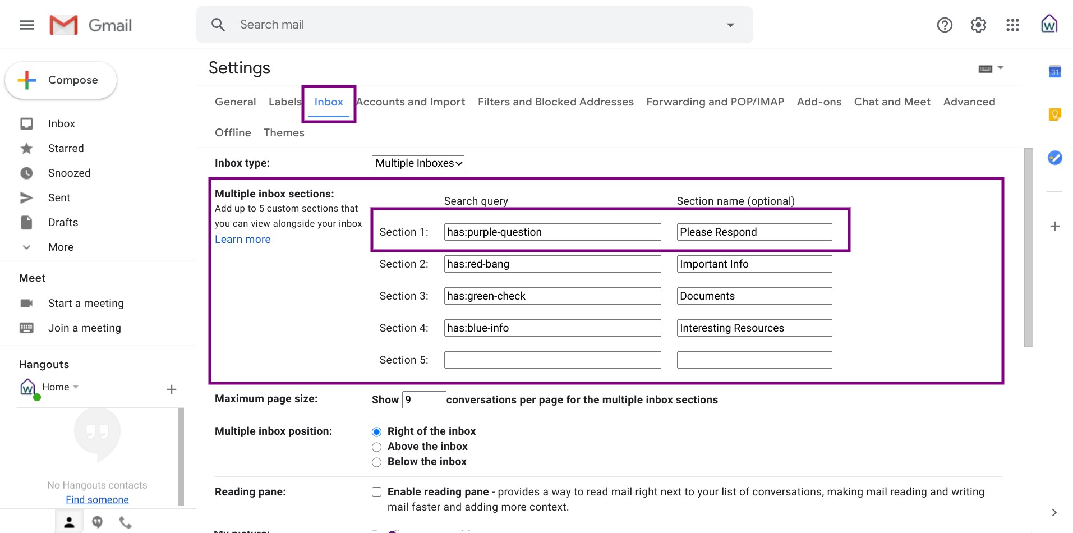Select Right of the inbox position
This screenshot has height=533, width=1073.
click(x=376, y=431)
